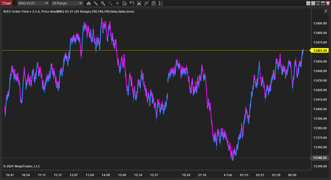331x180 pixels.
Task: Click the 06:50 time axis label
Action: (292, 175)
